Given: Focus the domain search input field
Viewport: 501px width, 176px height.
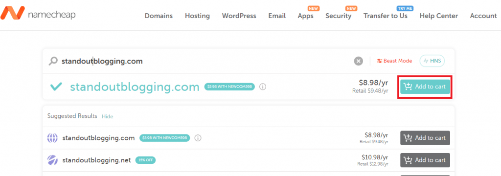Looking at the screenshot, I should click(205, 61).
